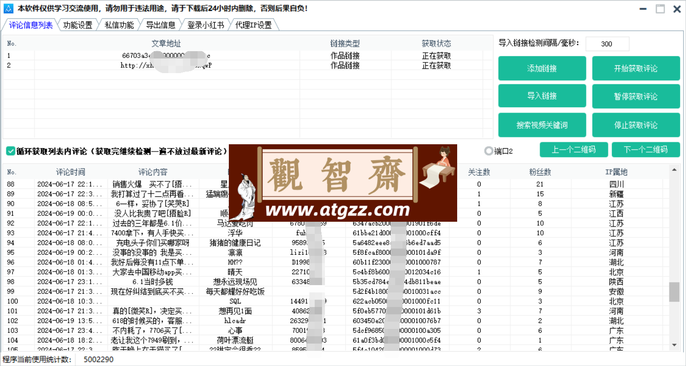Click the 文章地址 column header

(x=166, y=44)
